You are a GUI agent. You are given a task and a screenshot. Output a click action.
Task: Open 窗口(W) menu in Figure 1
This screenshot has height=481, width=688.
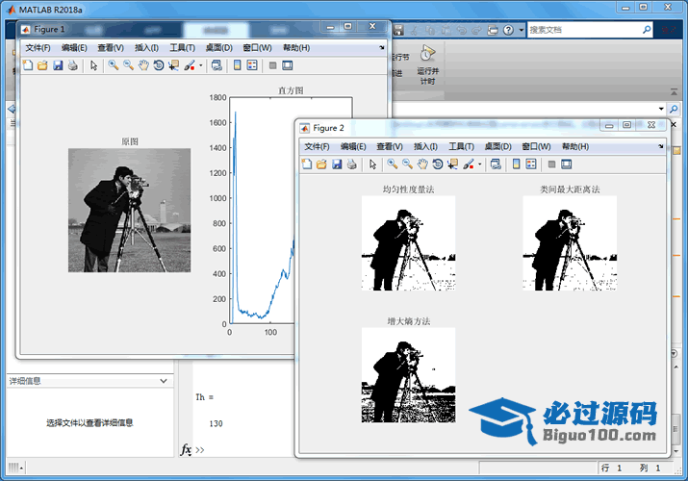click(257, 48)
